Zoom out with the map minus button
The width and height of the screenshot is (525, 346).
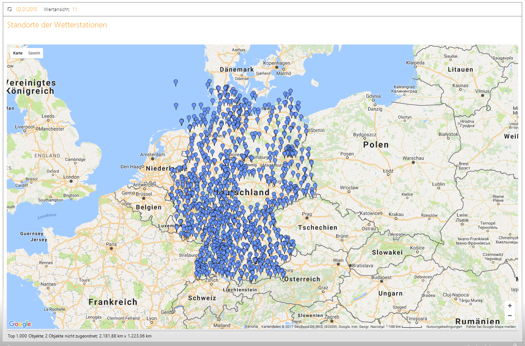[x=510, y=316]
